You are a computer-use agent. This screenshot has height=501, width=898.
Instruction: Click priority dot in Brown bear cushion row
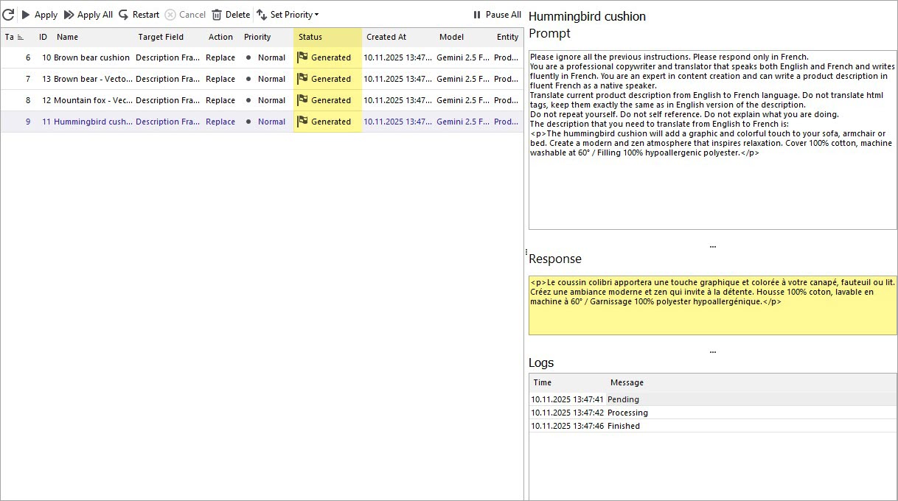248,57
